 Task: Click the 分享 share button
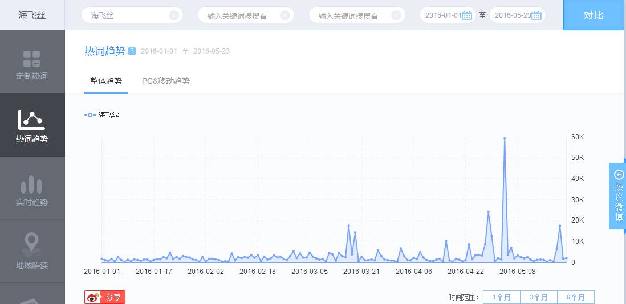(113, 297)
